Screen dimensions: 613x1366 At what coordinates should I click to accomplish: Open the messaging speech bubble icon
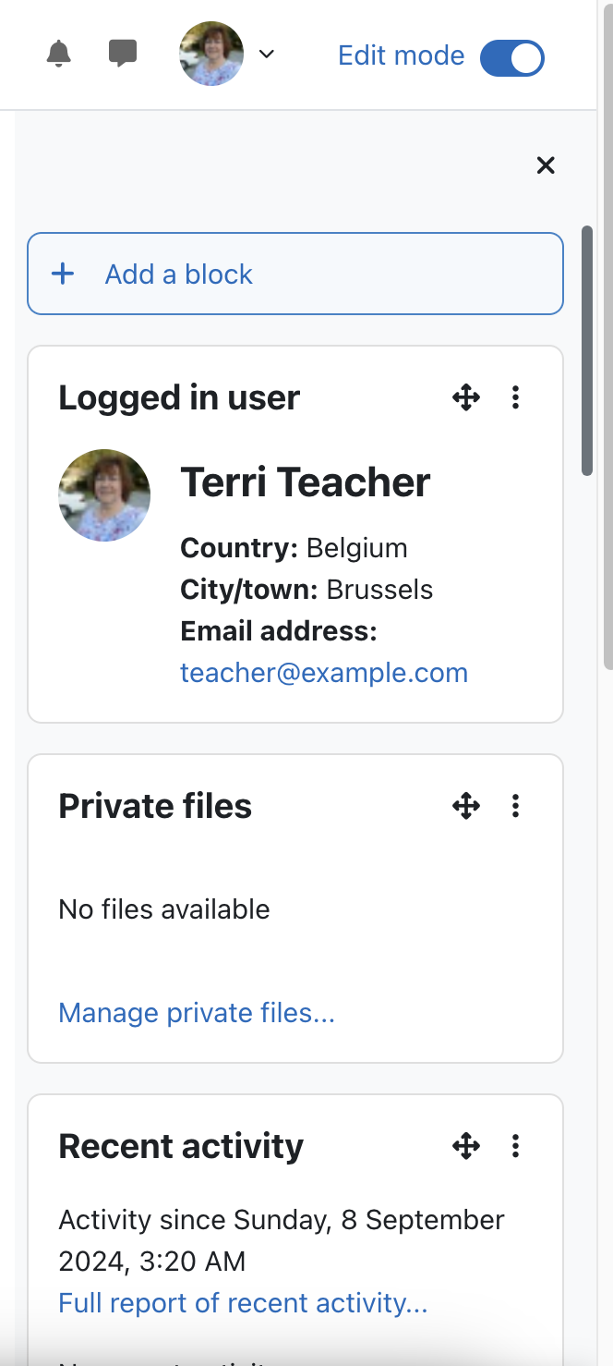pyautogui.click(x=123, y=54)
